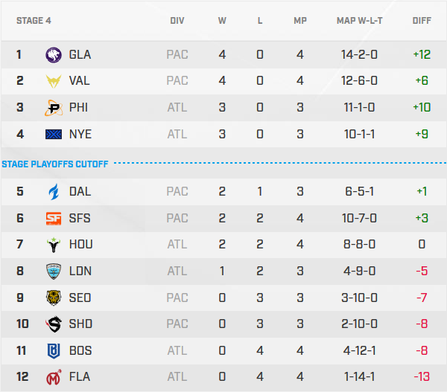Click the BOS Uprising shield logo

click(54, 350)
